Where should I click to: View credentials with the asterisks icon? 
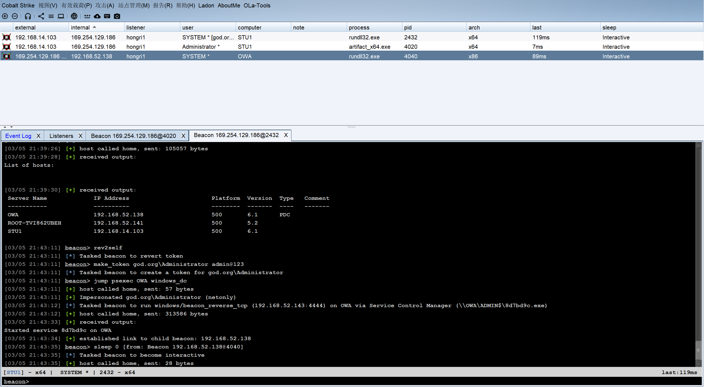(87, 16)
